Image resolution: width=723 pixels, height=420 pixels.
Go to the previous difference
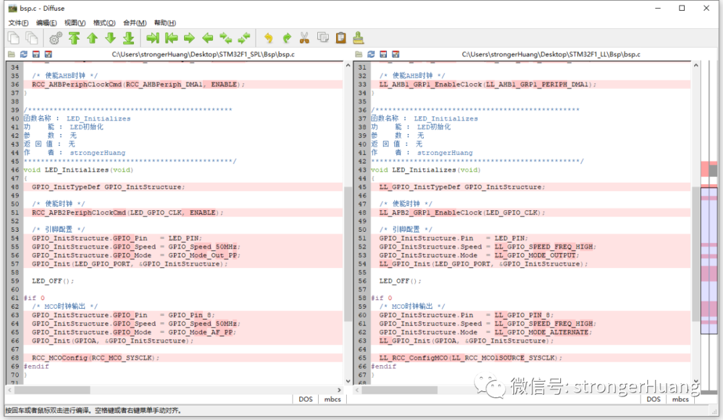tap(92, 38)
